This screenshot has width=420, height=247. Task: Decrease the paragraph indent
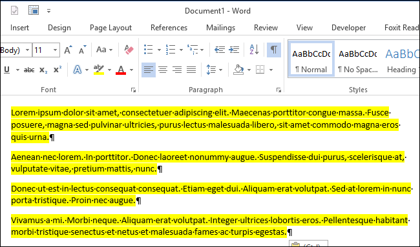click(220, 50)
